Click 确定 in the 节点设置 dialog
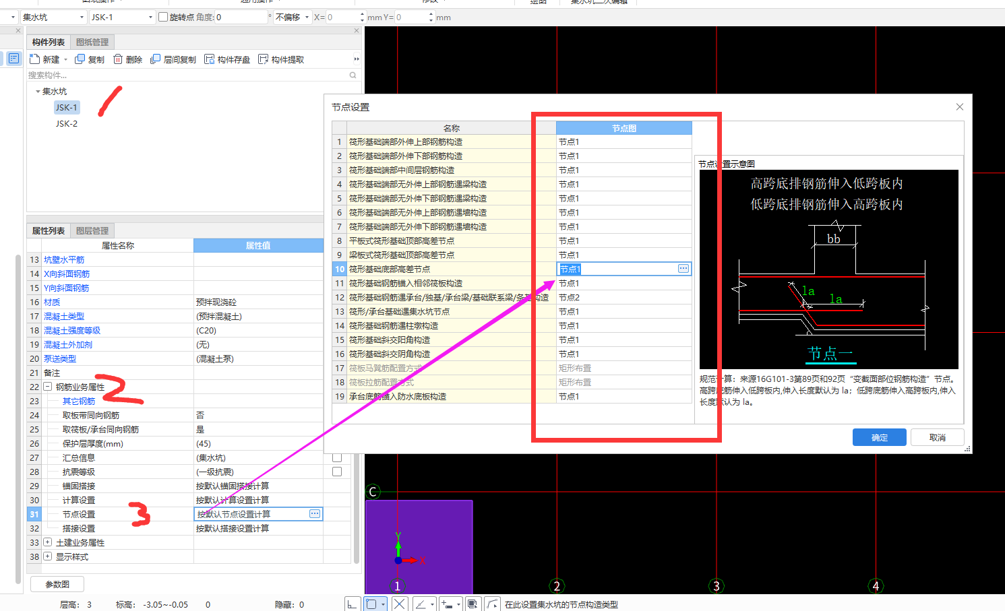This screenshot has height=611, width=1005. [x=880, y=437]
